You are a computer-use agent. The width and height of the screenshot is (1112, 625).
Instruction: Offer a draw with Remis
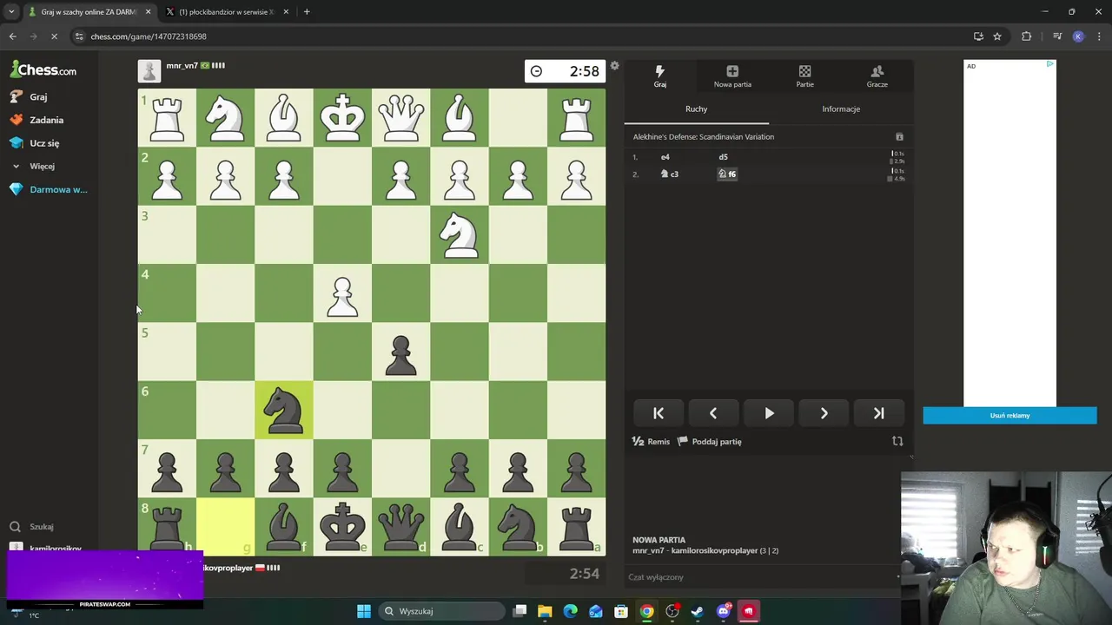[651, 441]
